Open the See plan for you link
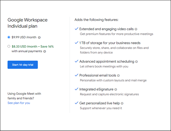The image size is (171, 131). click(x=19, y=103)
